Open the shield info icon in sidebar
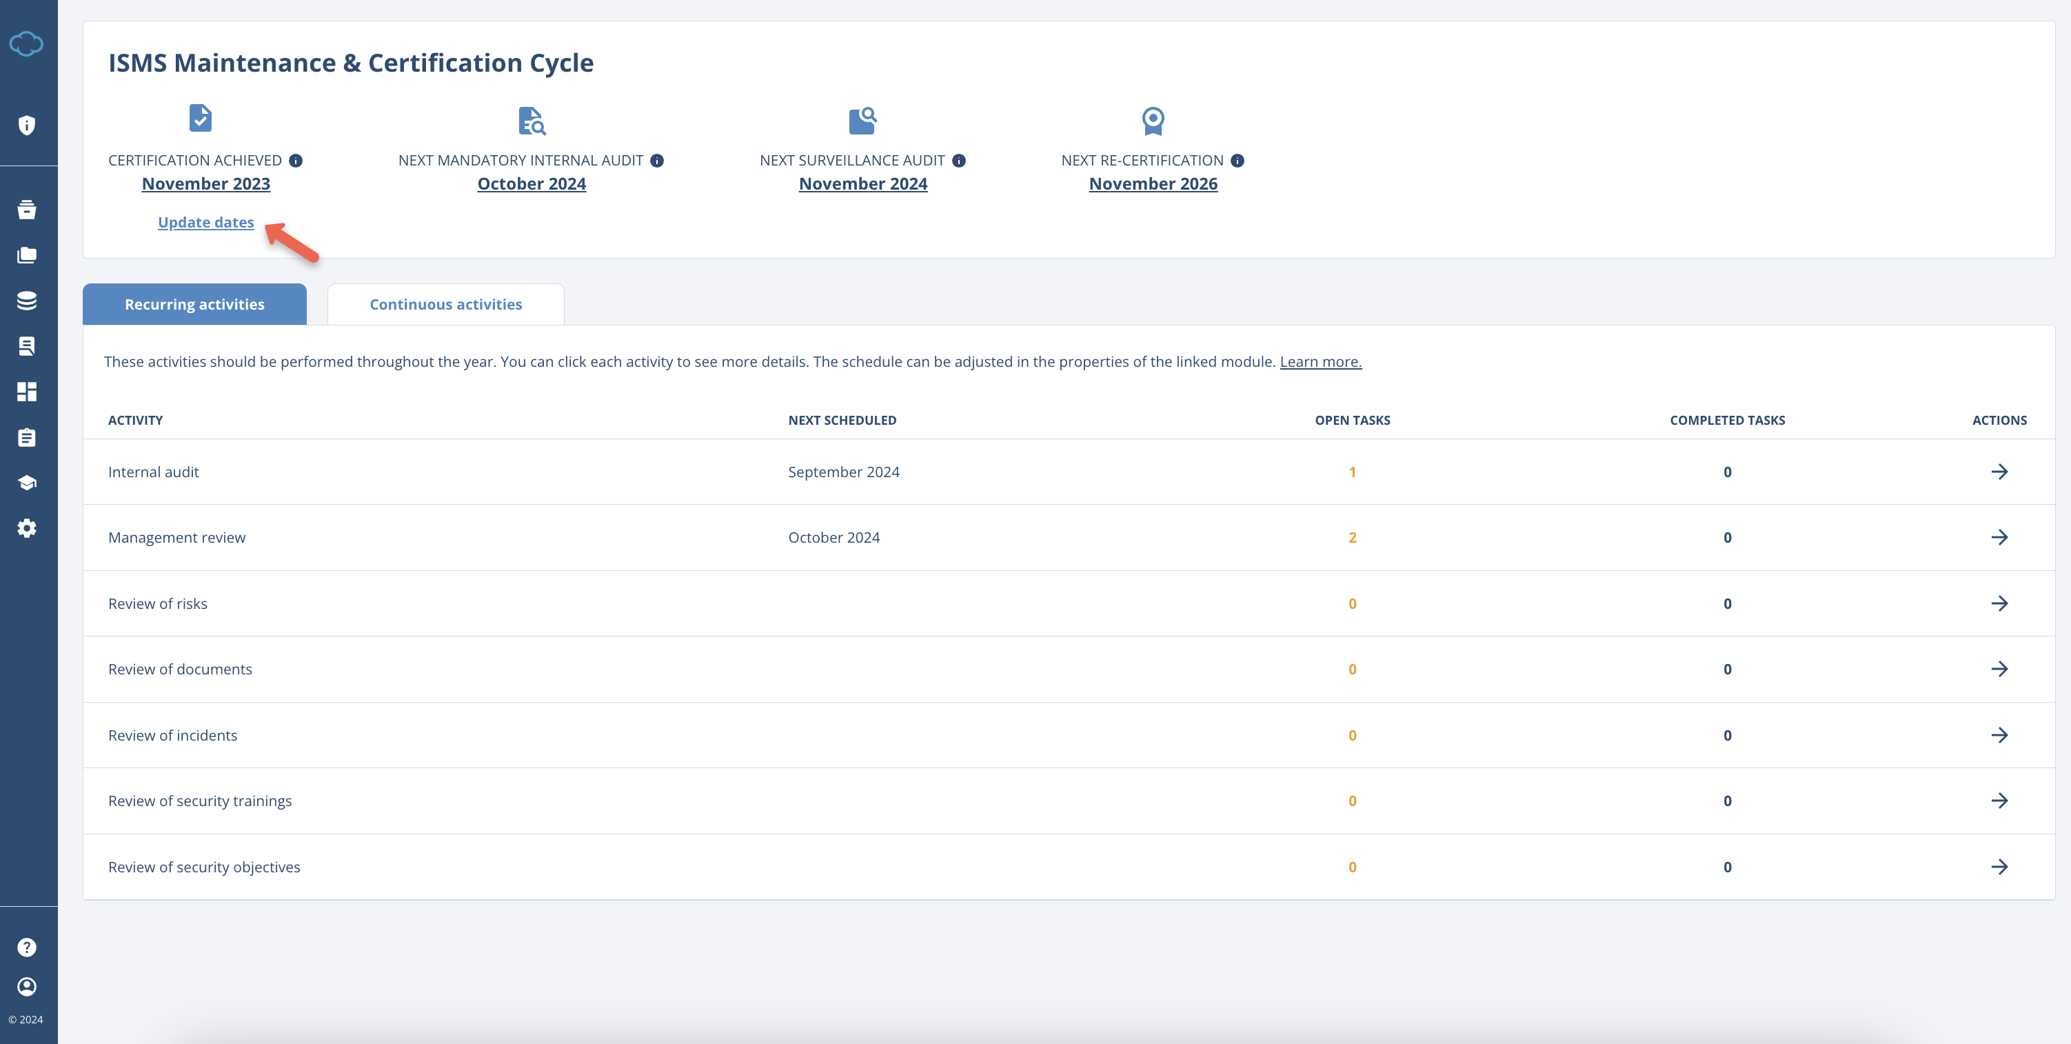The width and height of the screenshot is (2071, 1044). [28, 125]
